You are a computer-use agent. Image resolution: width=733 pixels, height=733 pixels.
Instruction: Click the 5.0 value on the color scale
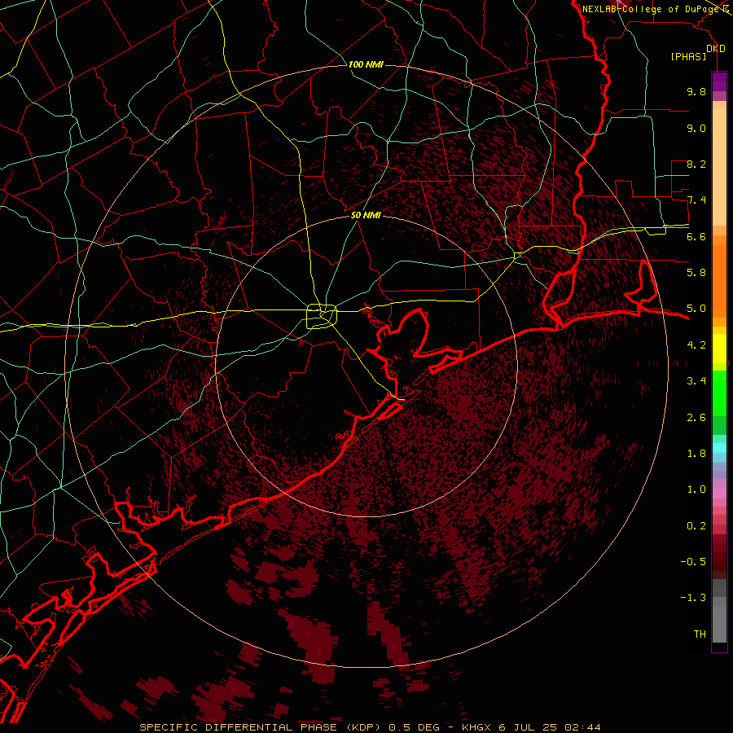click(696, 309)
